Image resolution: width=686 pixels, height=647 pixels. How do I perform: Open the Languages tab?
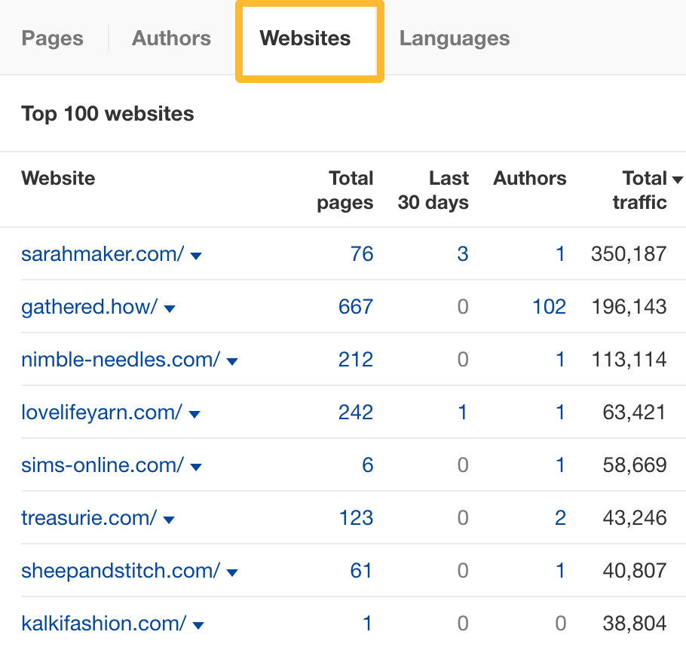point(454,38)
